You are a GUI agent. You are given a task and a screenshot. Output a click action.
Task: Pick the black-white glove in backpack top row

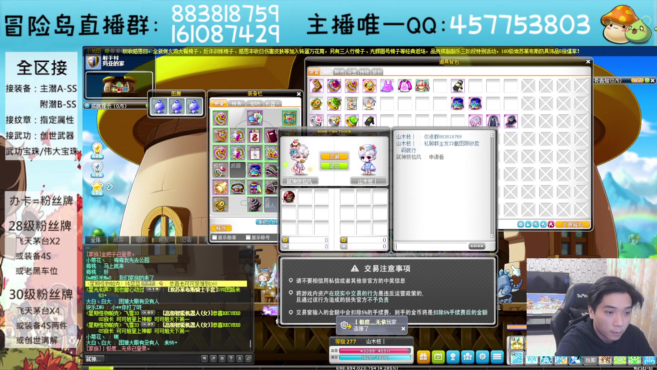click(x=458, y=86)
